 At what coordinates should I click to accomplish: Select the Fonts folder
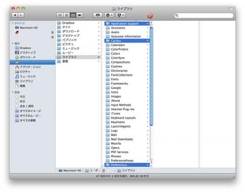(x=127, y=79)
